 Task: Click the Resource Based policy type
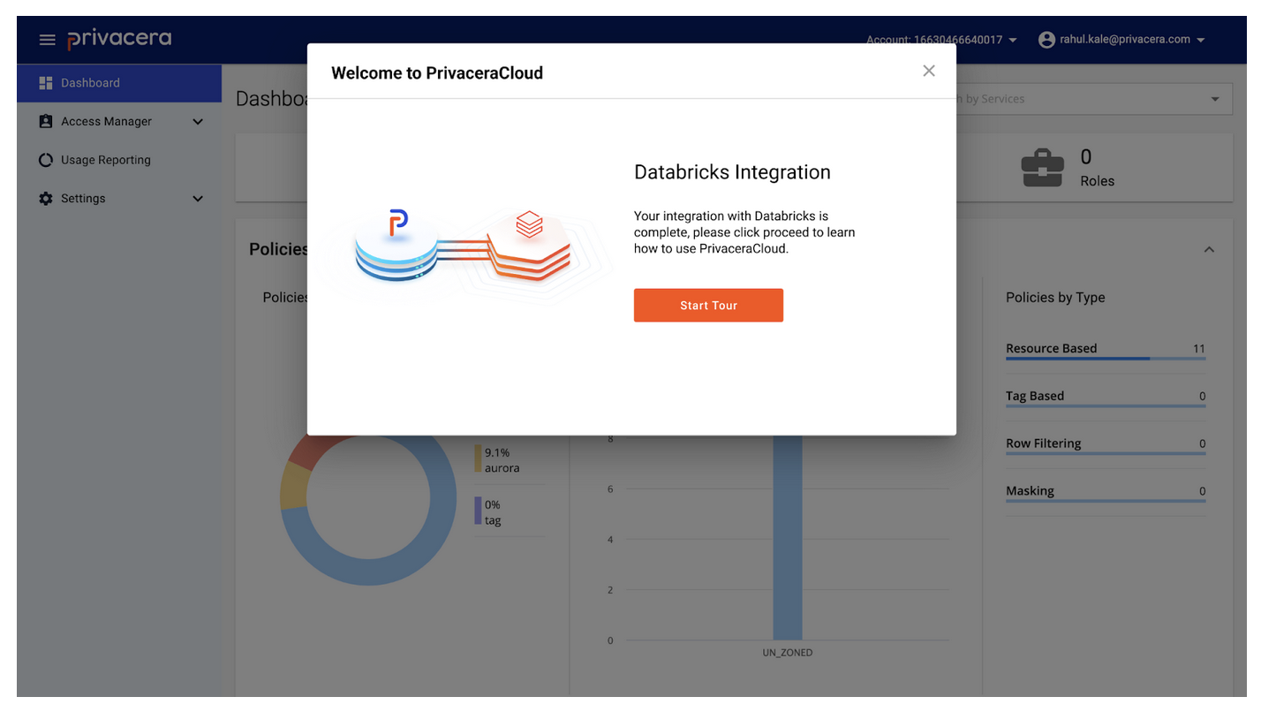coord(1051,349)
